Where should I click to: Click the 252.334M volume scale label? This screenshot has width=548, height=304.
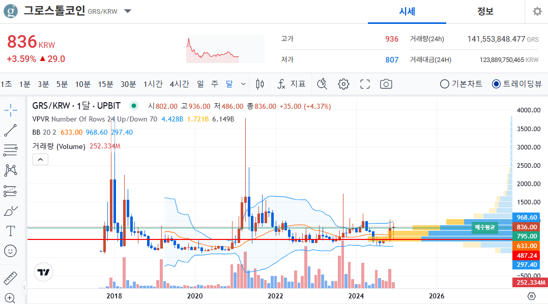[x=530, y=282]
